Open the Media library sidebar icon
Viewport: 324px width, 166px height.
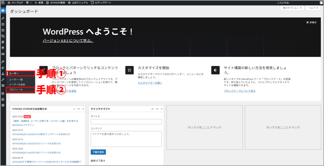(3, 36)
